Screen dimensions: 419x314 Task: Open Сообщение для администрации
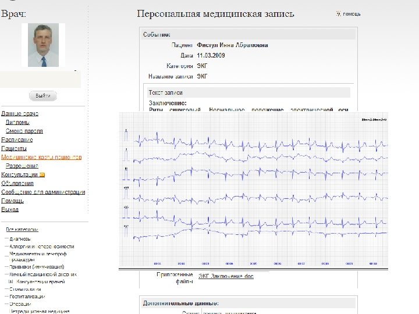(43, 192)
